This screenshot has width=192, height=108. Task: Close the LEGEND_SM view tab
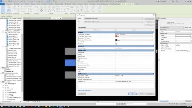point(61,18)
